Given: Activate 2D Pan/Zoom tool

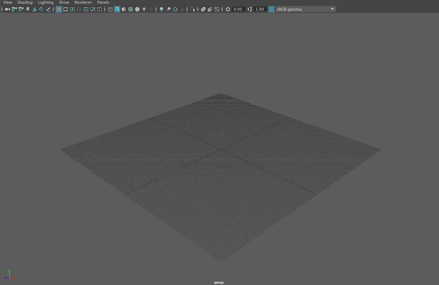Looking at the screenshot, I should pyautogui.click(x=41, y=9).
